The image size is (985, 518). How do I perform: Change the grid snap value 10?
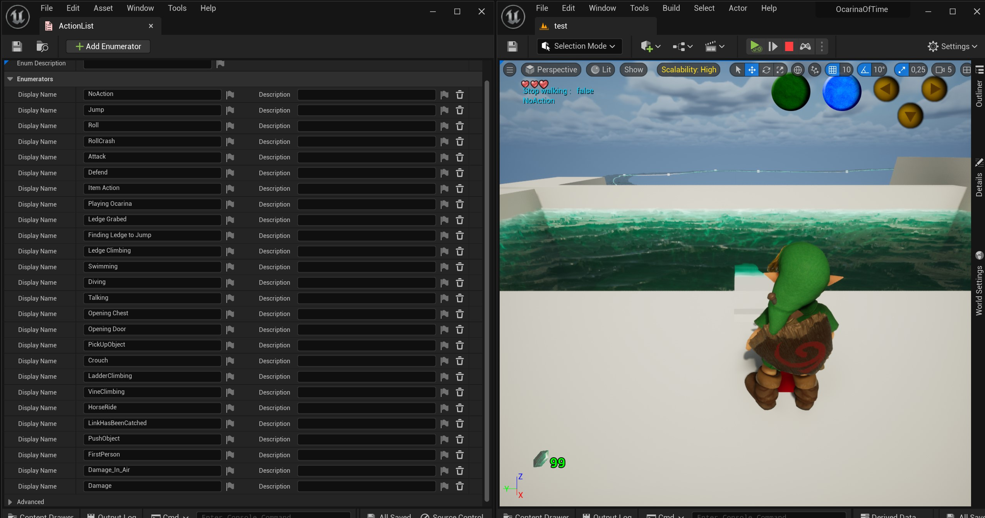click(846, 70)
